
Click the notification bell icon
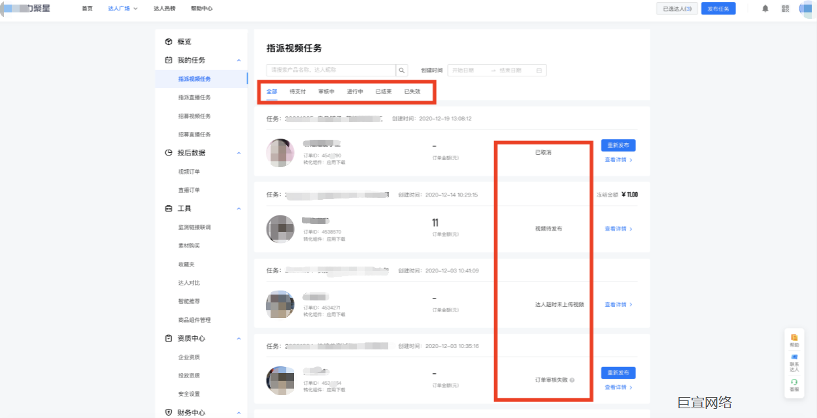coord(764,8)
